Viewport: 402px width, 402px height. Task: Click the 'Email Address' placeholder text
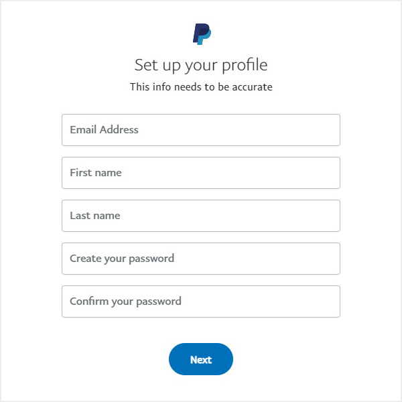[x=104, y=130]
